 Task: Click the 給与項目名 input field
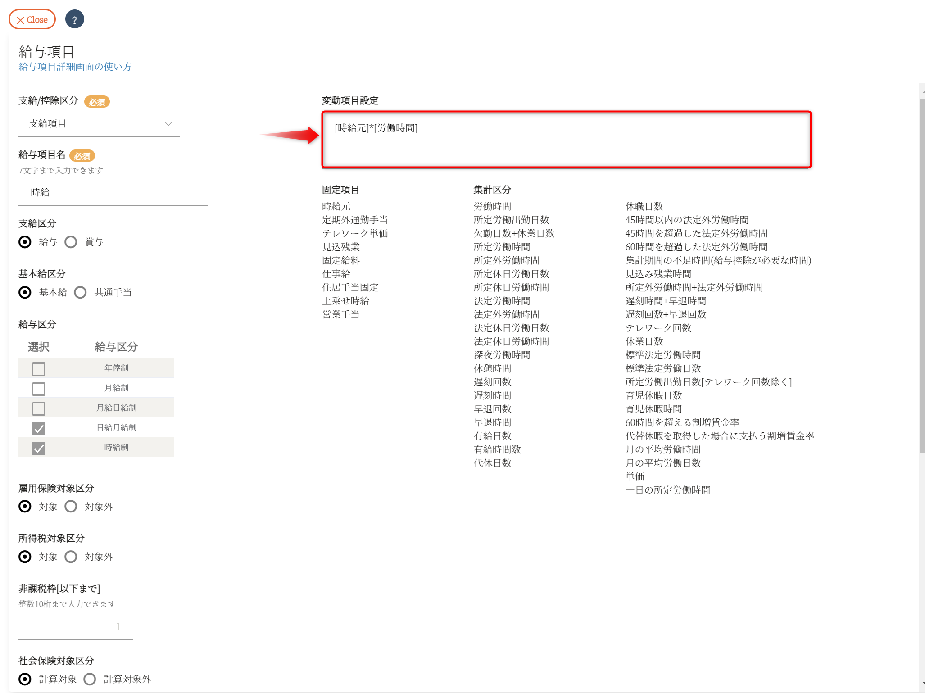coord(113,193)
